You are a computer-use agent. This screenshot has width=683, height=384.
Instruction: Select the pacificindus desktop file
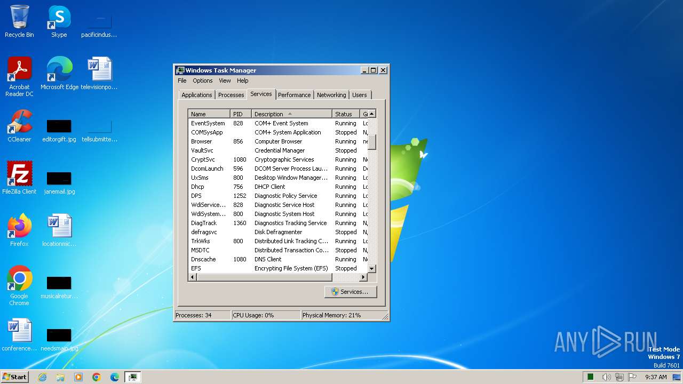pos(99,26)
